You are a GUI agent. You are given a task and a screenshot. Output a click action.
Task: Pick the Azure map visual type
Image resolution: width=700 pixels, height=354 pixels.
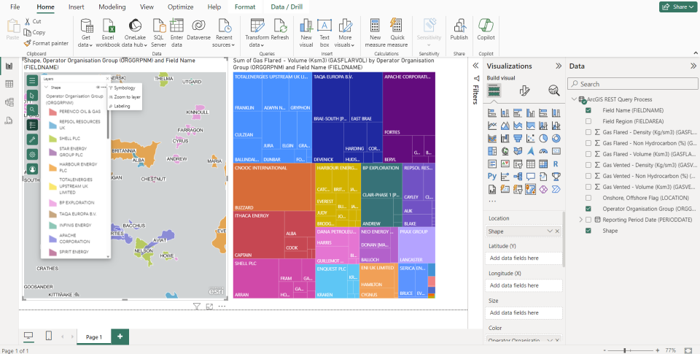530,151
